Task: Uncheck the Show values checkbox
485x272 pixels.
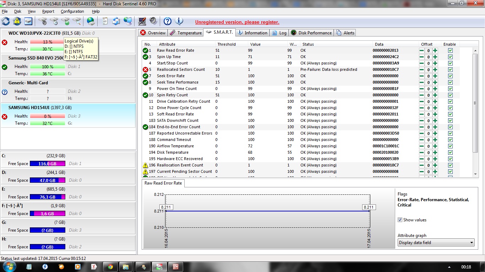Action: 400,220
